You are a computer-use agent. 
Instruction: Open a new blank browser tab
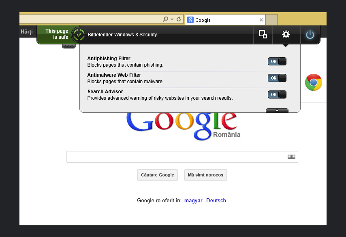click(x=271, y=20)
